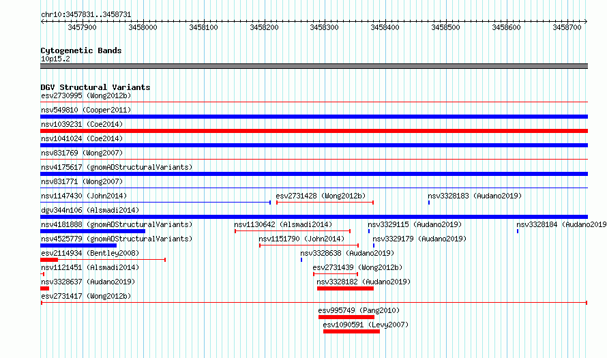Click the red bar under esv1090591 (Levy2007)

(351, 331)
